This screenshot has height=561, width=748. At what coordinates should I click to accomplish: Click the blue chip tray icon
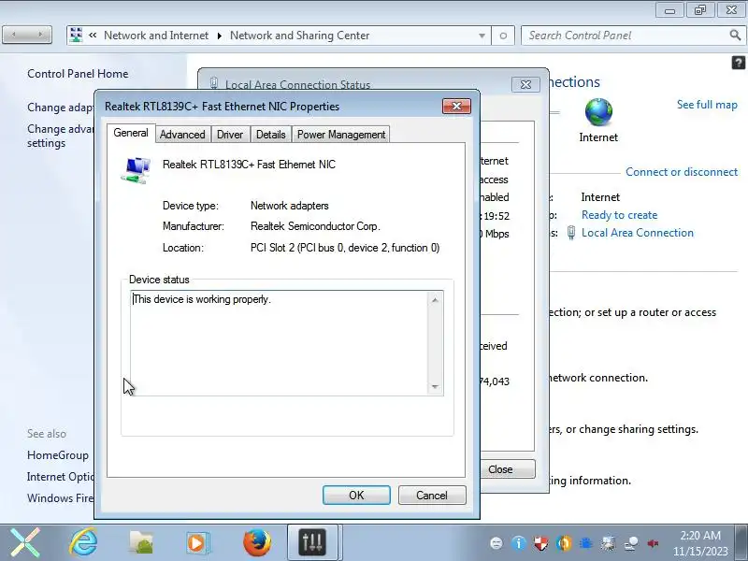(586, 543)
